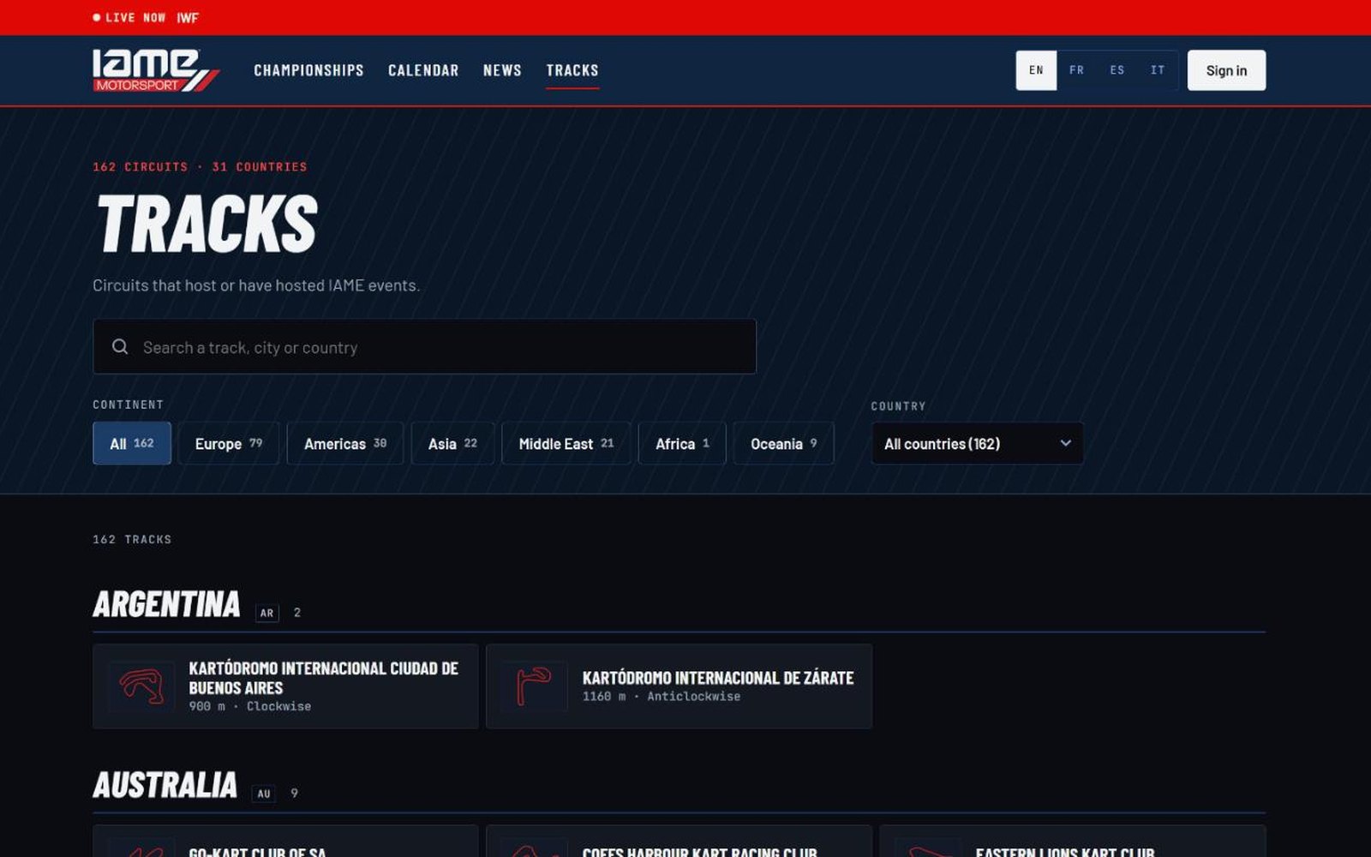Select the Tracks nav item
Image resolution: width=1371 pixels, height=857 pixels.
[x=572, y=70]
